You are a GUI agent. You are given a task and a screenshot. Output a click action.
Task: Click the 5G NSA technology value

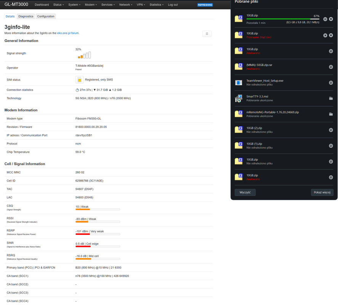coord(103,98)
